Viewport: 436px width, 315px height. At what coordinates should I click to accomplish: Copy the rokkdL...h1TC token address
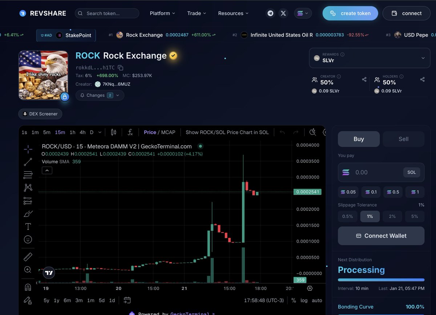click(x=121, y=68)
